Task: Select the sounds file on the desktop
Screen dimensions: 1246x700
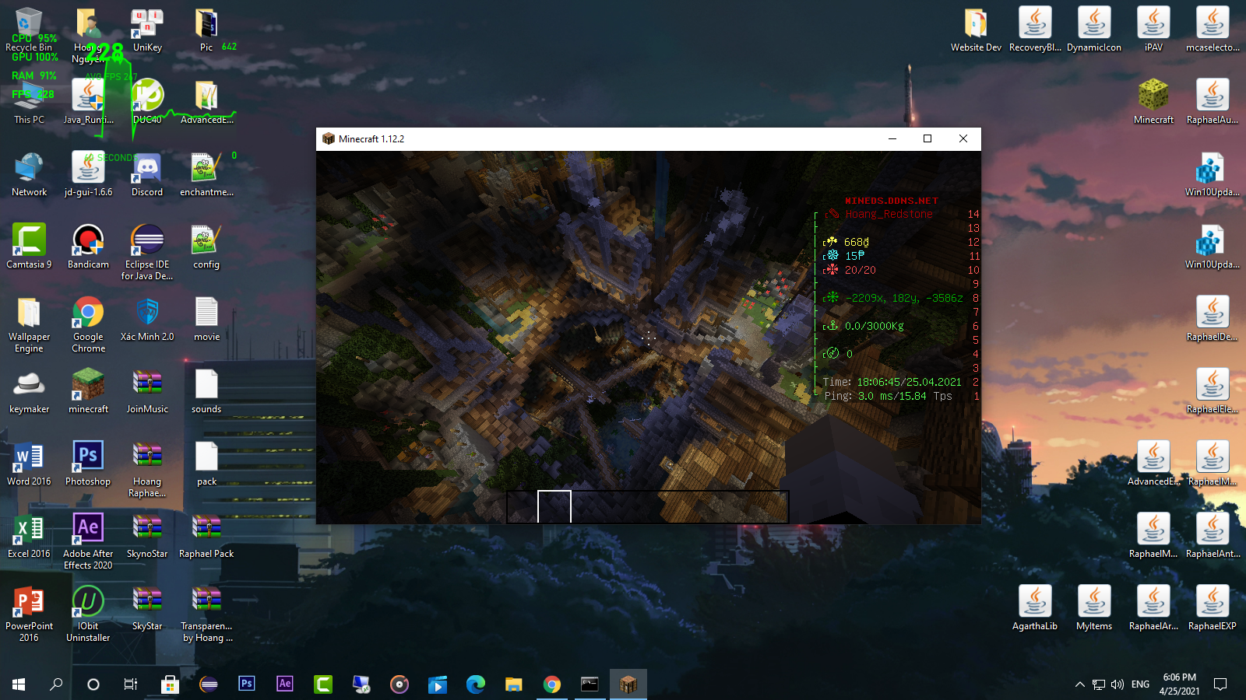Action: [206, 392]
